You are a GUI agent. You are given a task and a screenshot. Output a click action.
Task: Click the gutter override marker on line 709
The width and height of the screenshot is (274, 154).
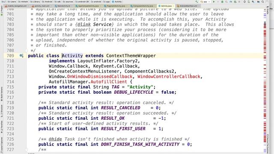(x=21, y=56)
